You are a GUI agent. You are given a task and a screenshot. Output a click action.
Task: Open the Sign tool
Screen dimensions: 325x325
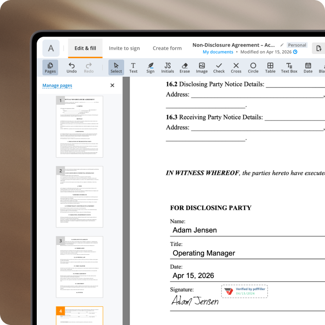coord(151,67)
